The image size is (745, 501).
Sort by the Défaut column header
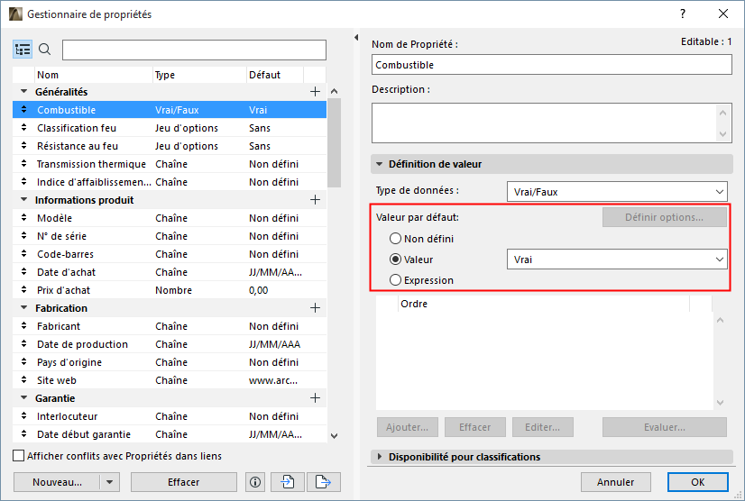[x=275, y=75]
